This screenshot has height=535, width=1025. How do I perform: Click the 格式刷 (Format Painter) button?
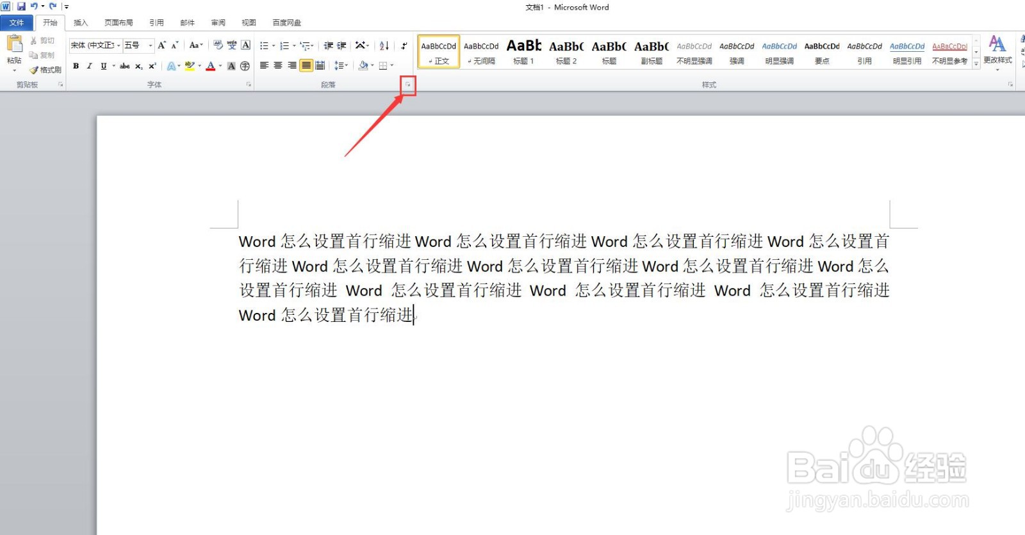(45, 70)
